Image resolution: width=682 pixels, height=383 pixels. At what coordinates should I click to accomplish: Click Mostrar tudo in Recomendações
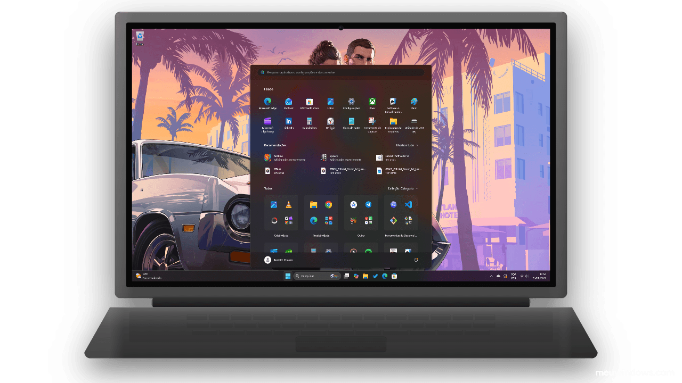407,145
